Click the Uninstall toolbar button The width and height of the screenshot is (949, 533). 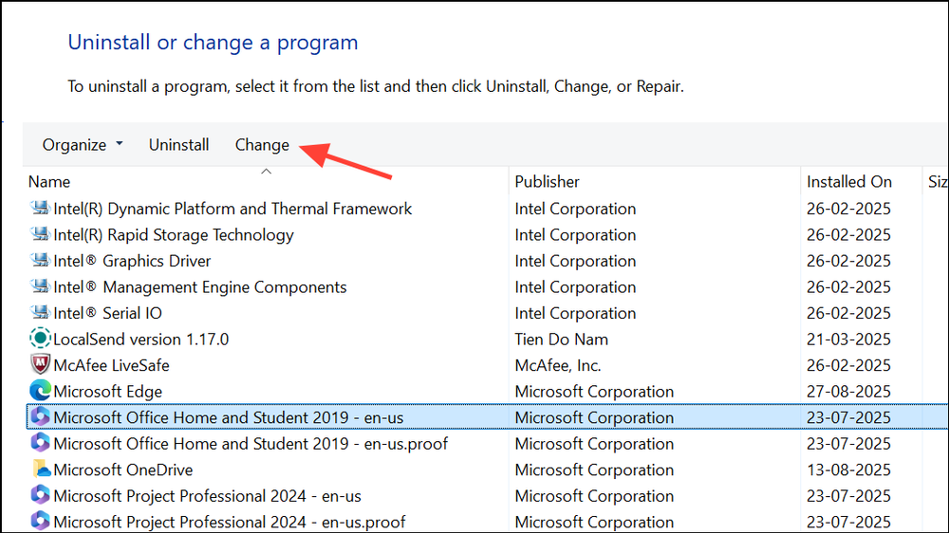tap(178, 144)
